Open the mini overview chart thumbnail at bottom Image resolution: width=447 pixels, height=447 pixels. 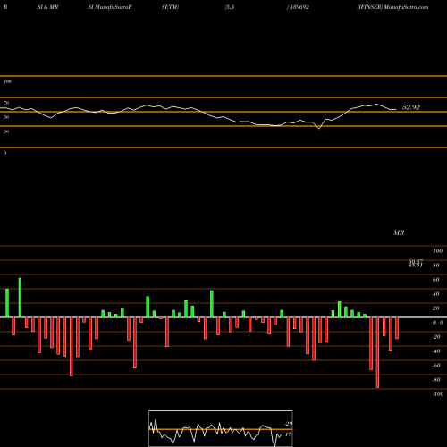pyautogui.click(x=221, y=428)
